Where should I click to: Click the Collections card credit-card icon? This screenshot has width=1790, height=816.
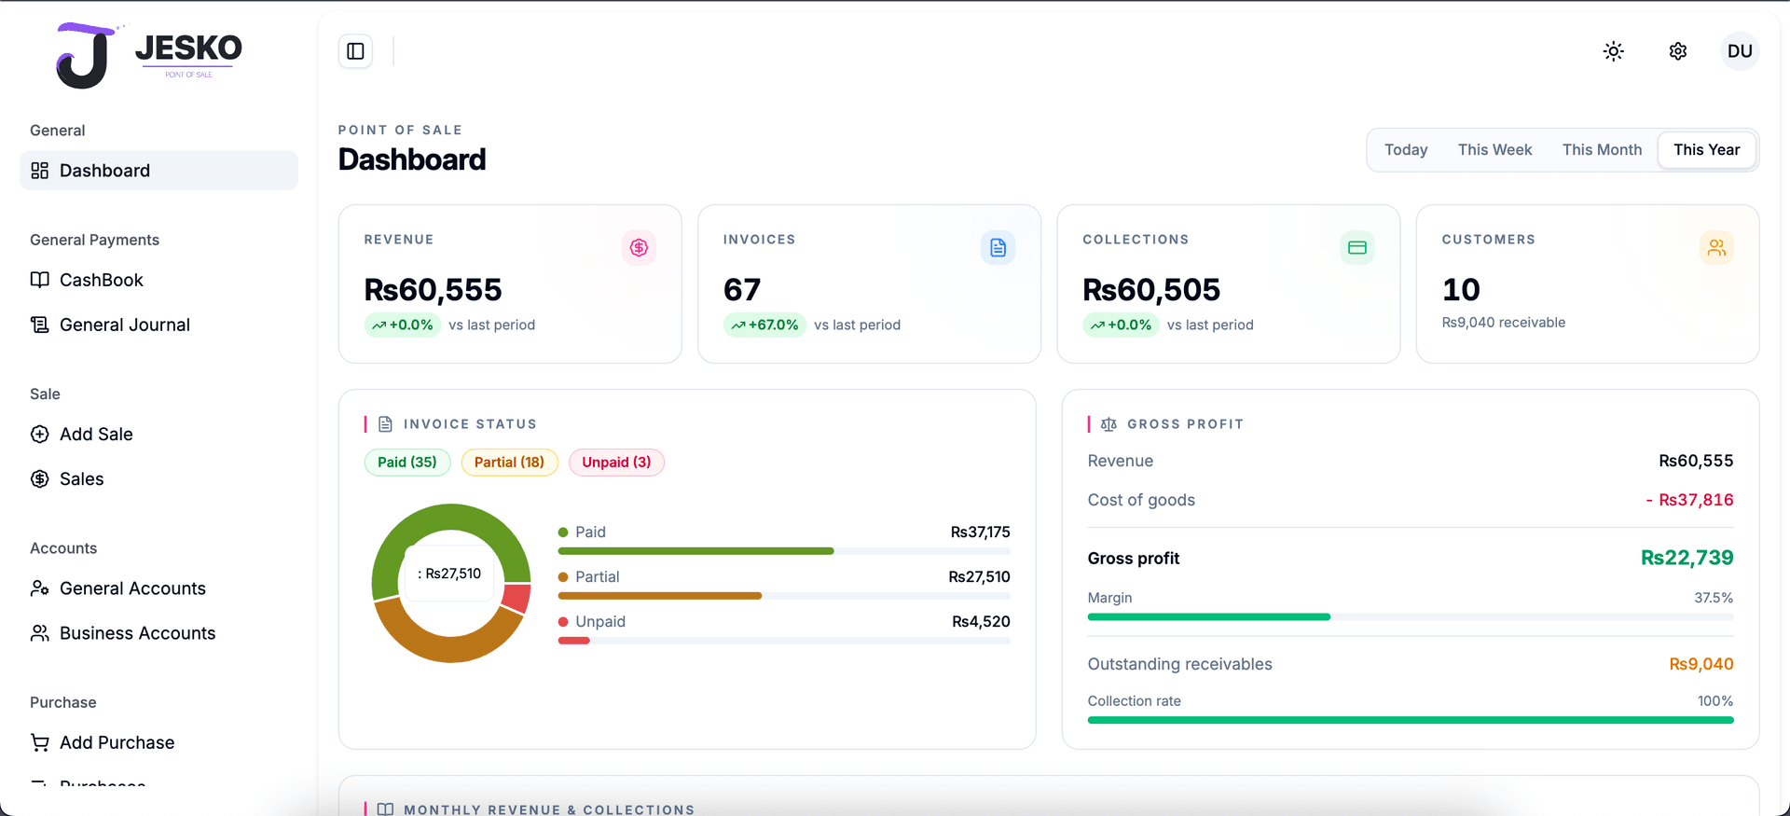tap(1357, 247)
